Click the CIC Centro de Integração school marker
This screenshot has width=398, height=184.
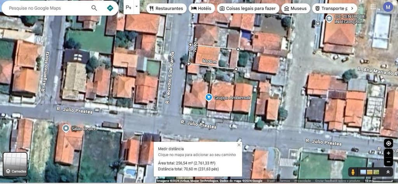tap(329, 19)
